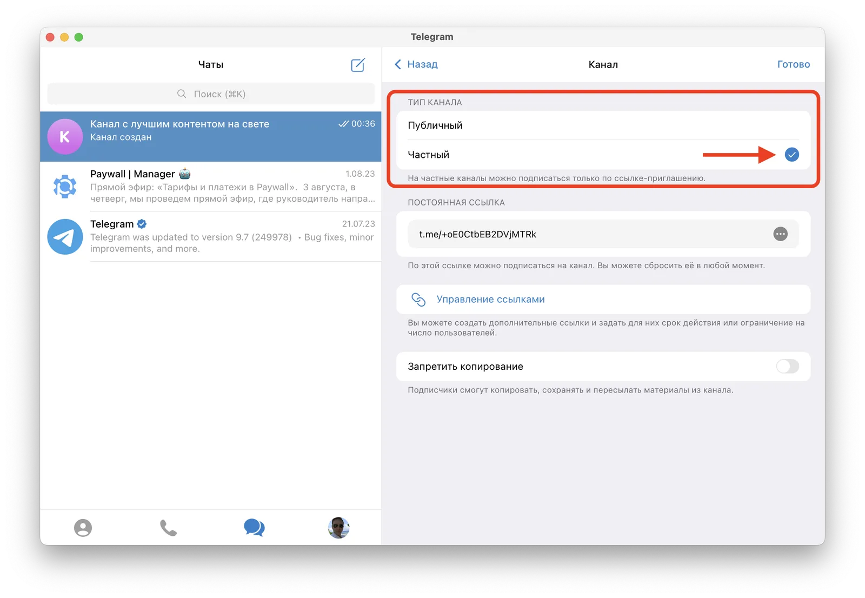Image resolution: width=865 pixels, height=598 pixels.
Task: Click the chain link icon for Управление ссылками
Action: 418,299
